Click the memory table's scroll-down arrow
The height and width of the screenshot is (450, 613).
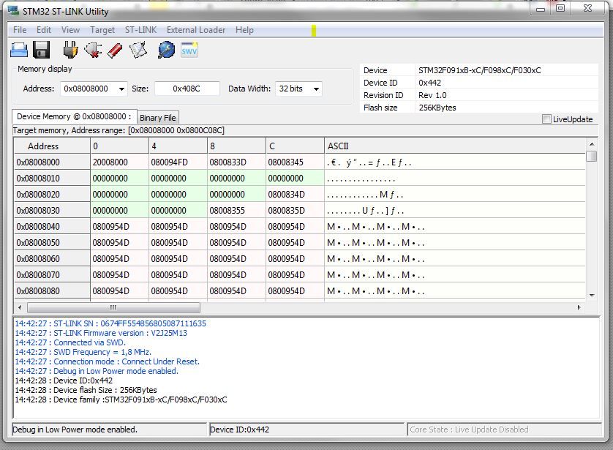point(592,295)
